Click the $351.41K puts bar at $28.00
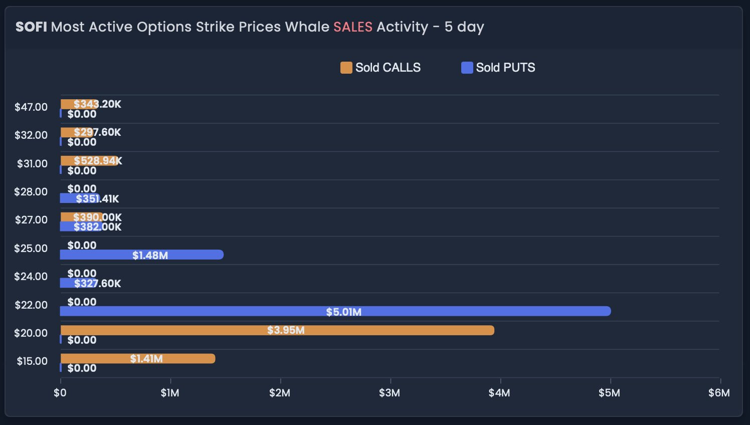Screen dimensions: 750x425 pos(79,198)
